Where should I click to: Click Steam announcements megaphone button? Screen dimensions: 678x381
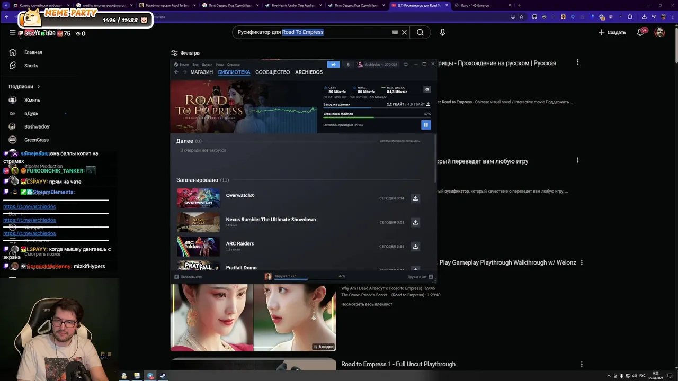(333, 65)
